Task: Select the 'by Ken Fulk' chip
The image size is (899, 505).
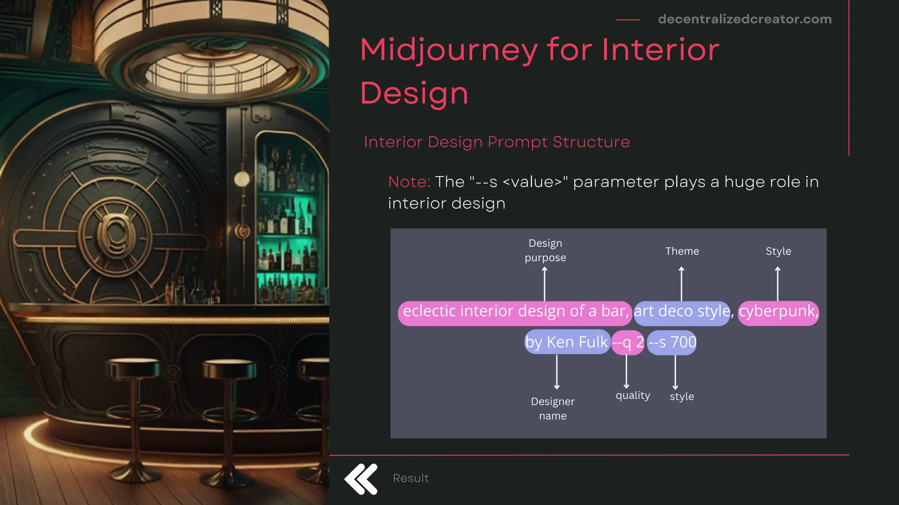Action: [567, 342]
